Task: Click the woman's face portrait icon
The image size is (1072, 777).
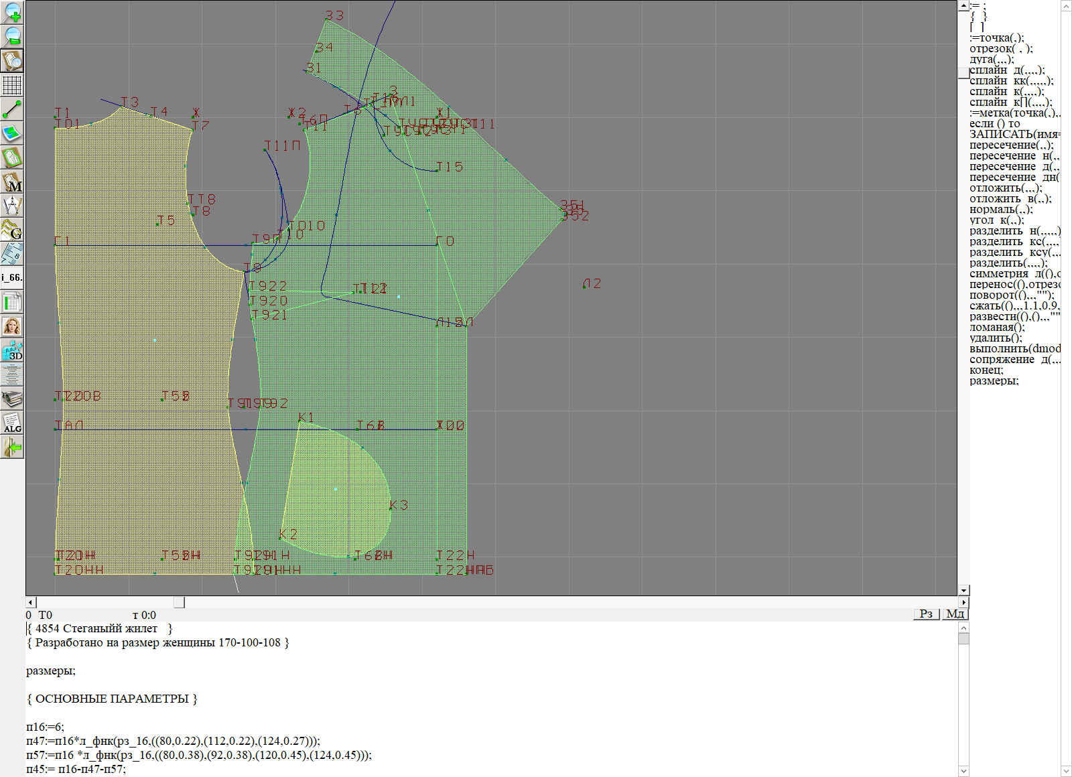Action: point(12,326)
